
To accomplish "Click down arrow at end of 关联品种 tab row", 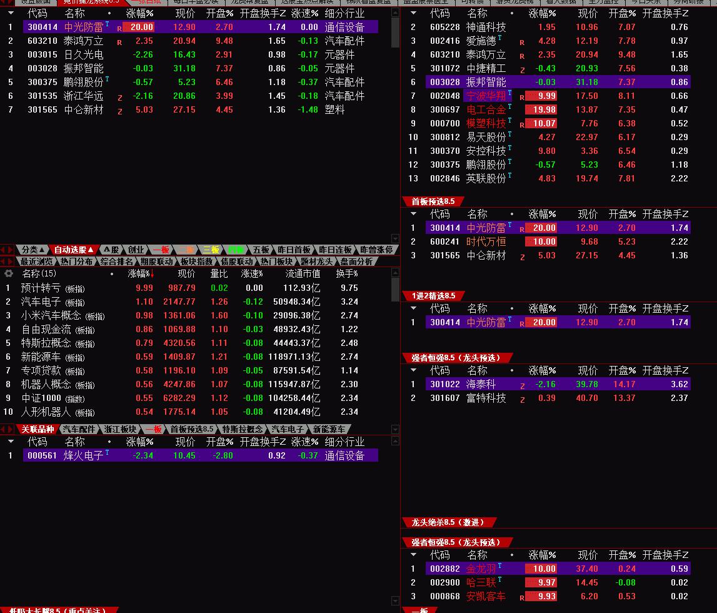I will tap(396, 429).
